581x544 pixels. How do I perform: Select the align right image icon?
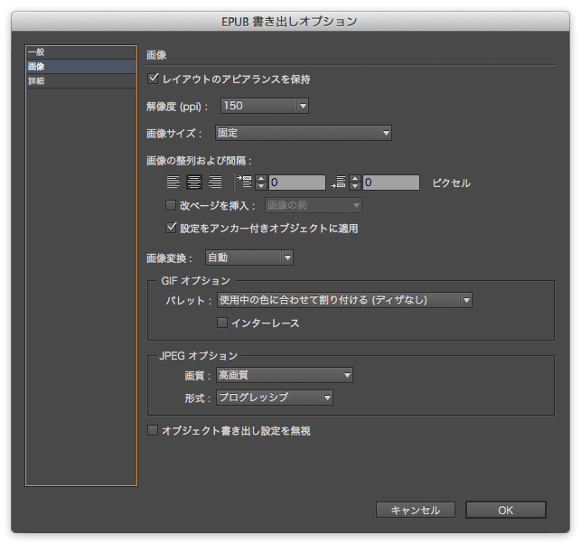215,183
